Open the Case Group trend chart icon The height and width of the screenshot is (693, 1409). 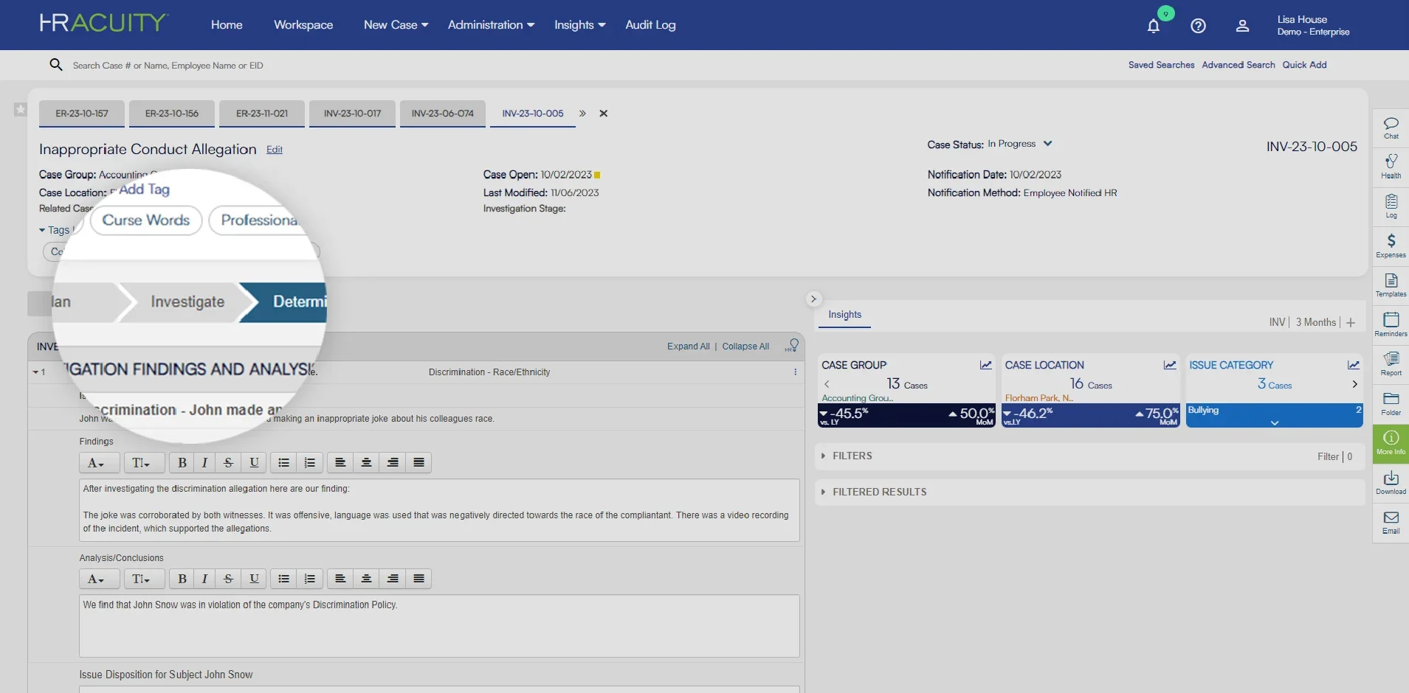point(986,365)
